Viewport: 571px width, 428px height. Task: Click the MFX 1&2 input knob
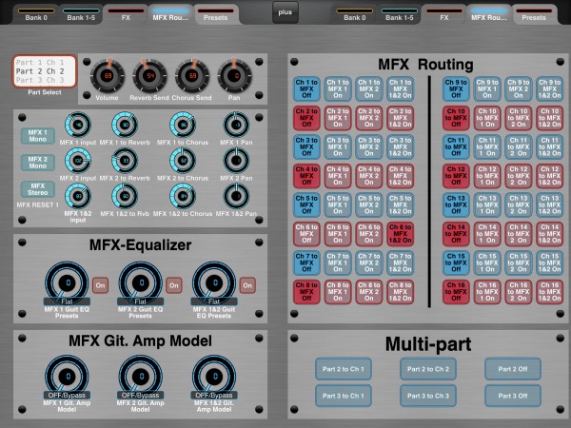coord(78,196)
